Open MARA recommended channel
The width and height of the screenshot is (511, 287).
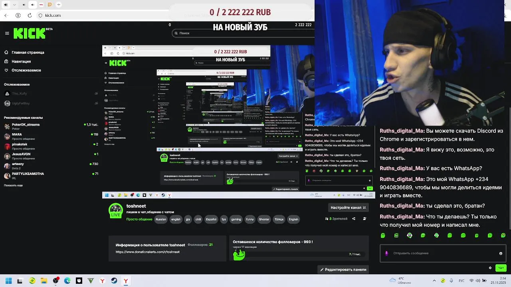(x=51, y=136)
